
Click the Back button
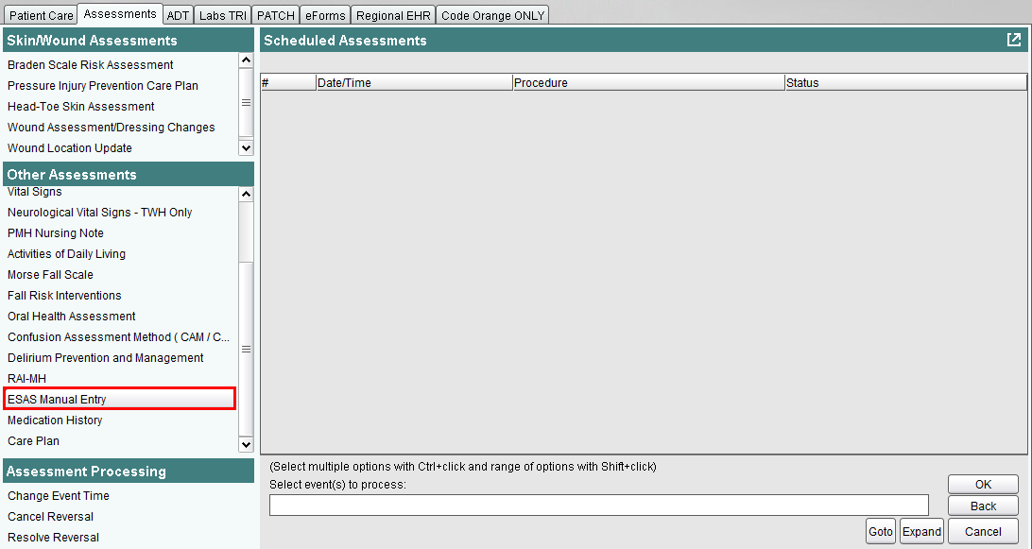point(983,506)
